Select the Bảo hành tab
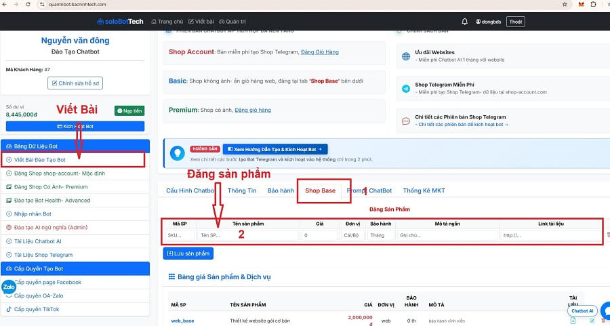This screenshot has width=610, height=326. point(281,190)
